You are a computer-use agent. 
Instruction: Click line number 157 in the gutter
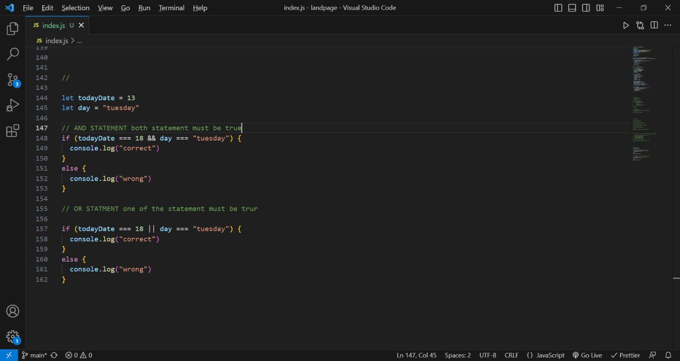click(x=41, y=229)
